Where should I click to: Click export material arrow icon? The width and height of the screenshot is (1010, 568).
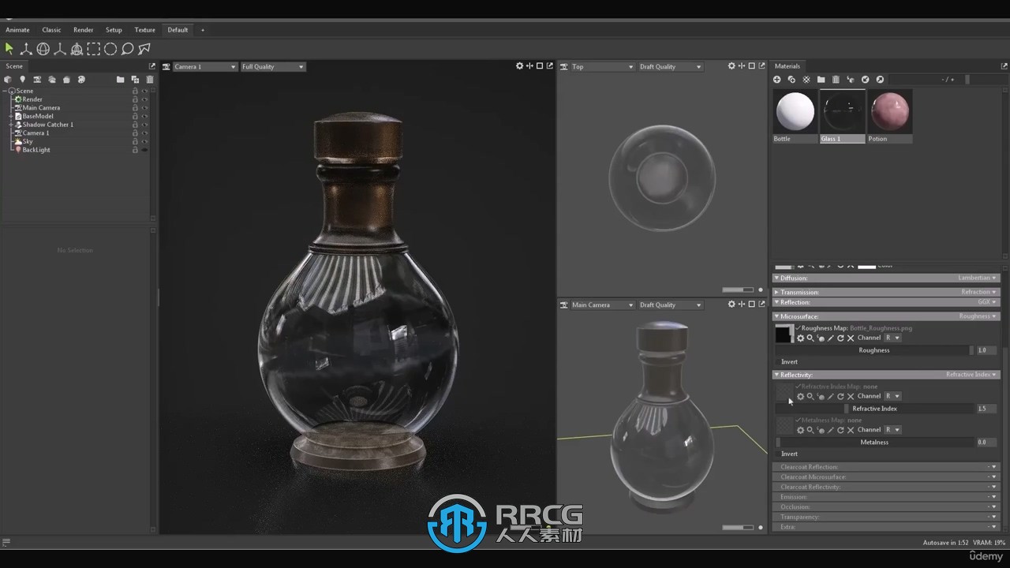click(880, 80)
